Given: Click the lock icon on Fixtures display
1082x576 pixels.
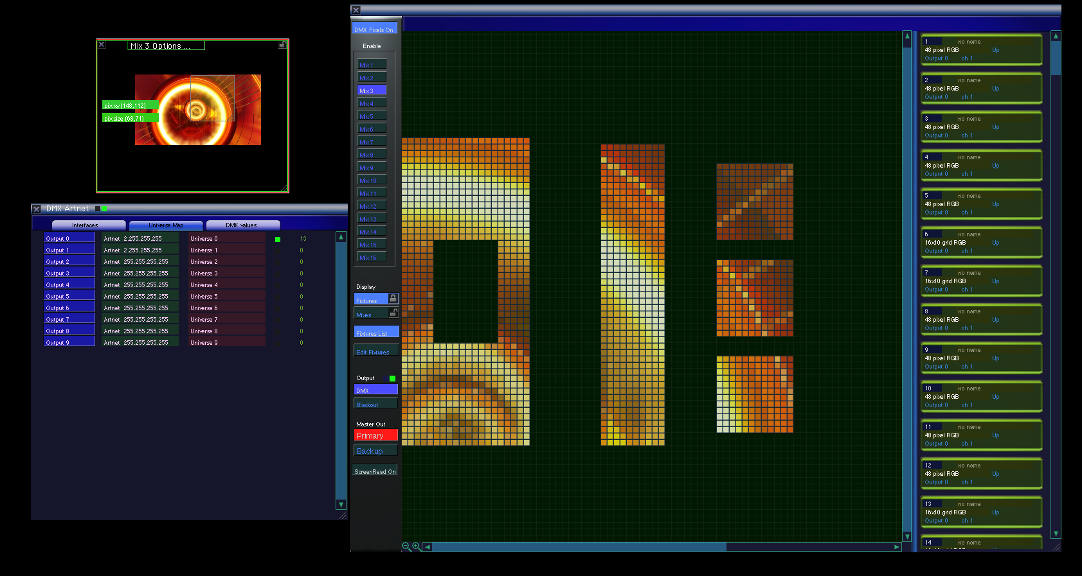Looking at the screenshot, I should coord(393,299).
